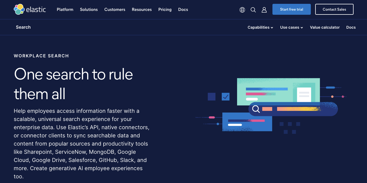Open the language globe icon
367x183 pixels.
(x=242, y=10)
